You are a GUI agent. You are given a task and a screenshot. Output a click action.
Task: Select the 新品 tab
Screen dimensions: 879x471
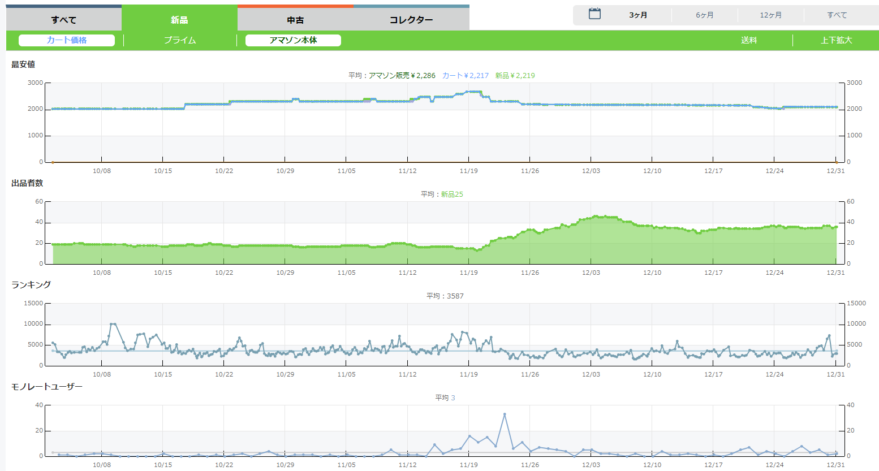click(x=179, y=20)
